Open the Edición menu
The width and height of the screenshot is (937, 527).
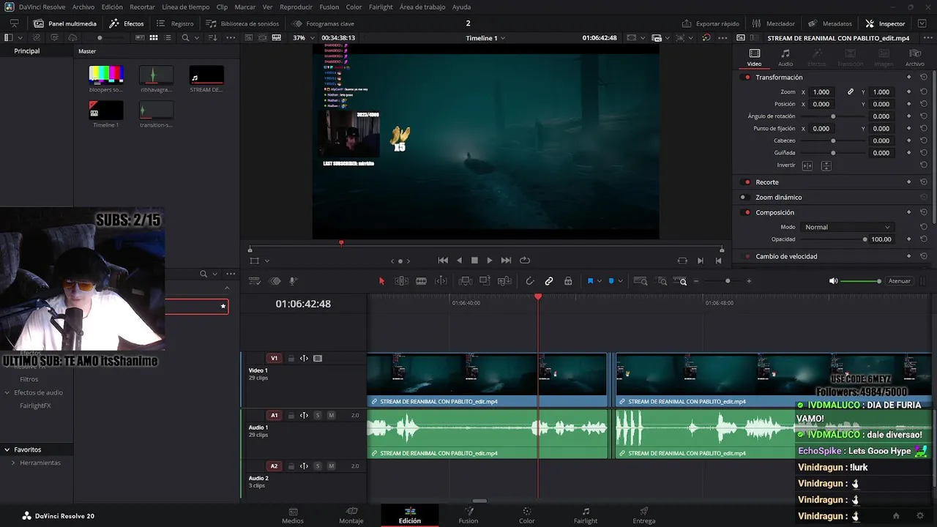(x=112, y=7)
